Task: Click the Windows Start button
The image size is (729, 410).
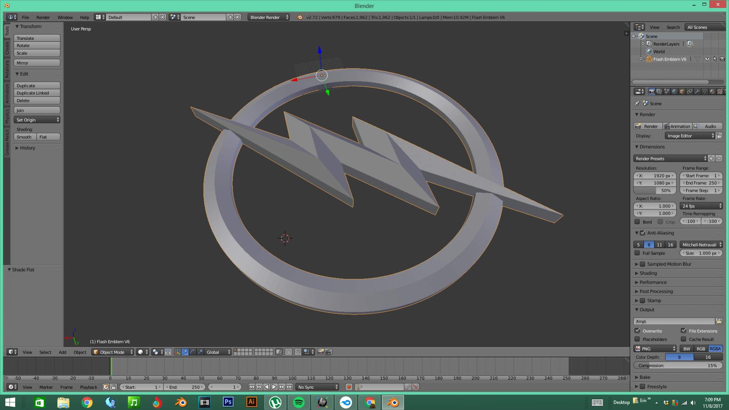Action: pyautogui.click(x=10, y=402)
